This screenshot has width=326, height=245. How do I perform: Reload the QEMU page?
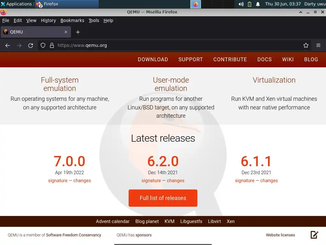31,45
